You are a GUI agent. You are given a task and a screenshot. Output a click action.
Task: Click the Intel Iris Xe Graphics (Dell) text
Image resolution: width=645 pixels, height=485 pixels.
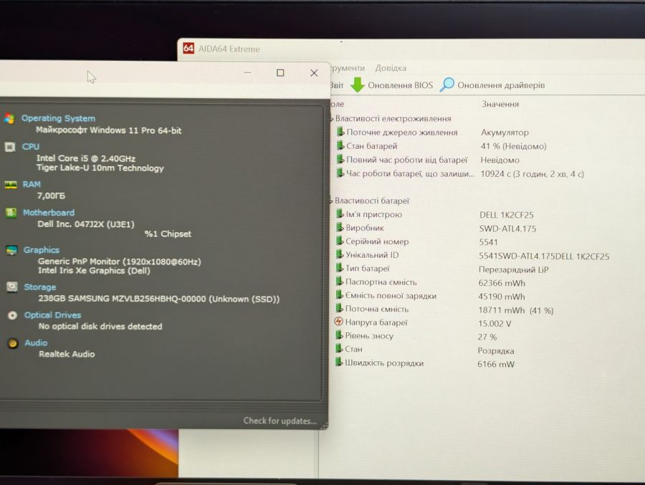click(x=94, y=271)
